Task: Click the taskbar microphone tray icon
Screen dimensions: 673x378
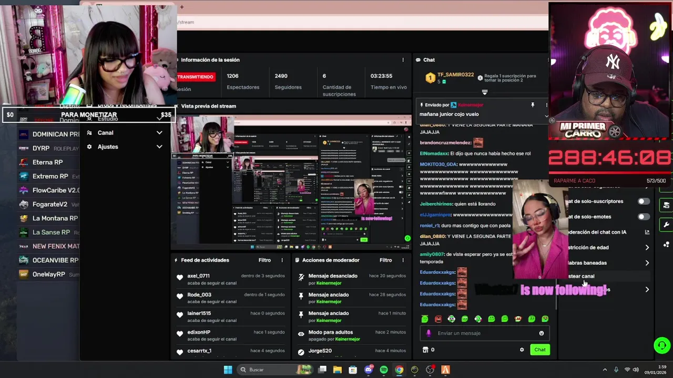Action: coord(616,370)
